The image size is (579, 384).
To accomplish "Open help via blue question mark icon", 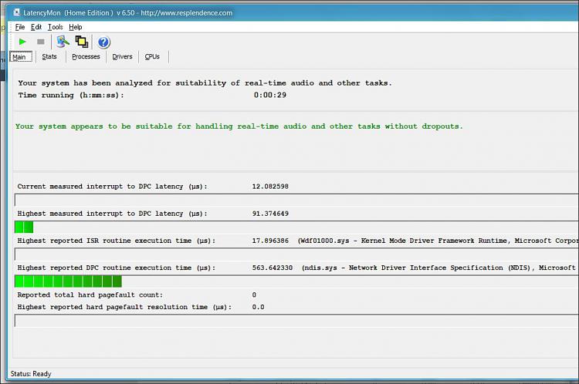I will [103, 42].
